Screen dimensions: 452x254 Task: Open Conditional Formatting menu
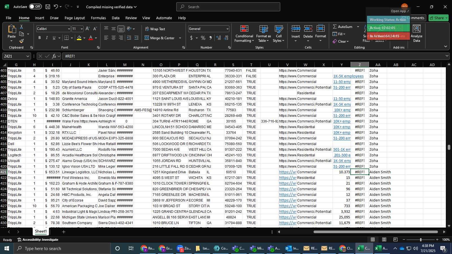click(x=244, y=34)
